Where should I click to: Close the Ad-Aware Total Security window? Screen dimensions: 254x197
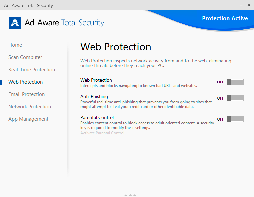249,5
